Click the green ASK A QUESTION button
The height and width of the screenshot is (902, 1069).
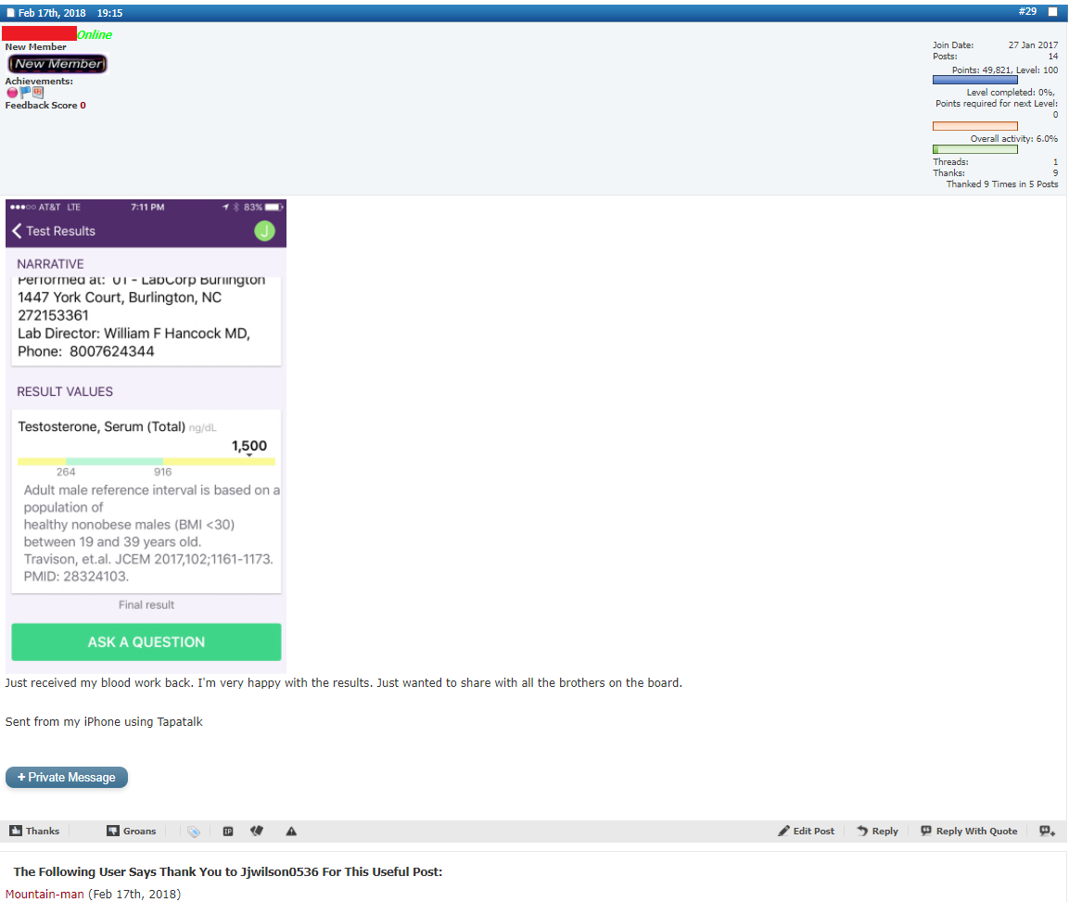[x=146, y=642]
